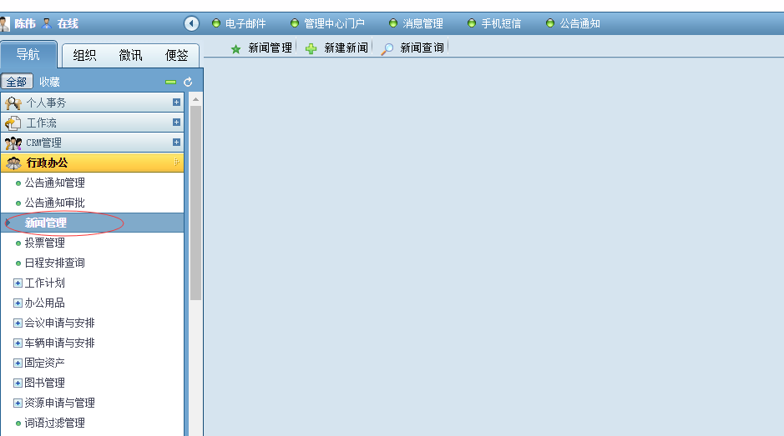Viewport: 784px width, 436px height.
Task: Click the 全部 button
Action: pyautogui.click(x=17, y=82)
